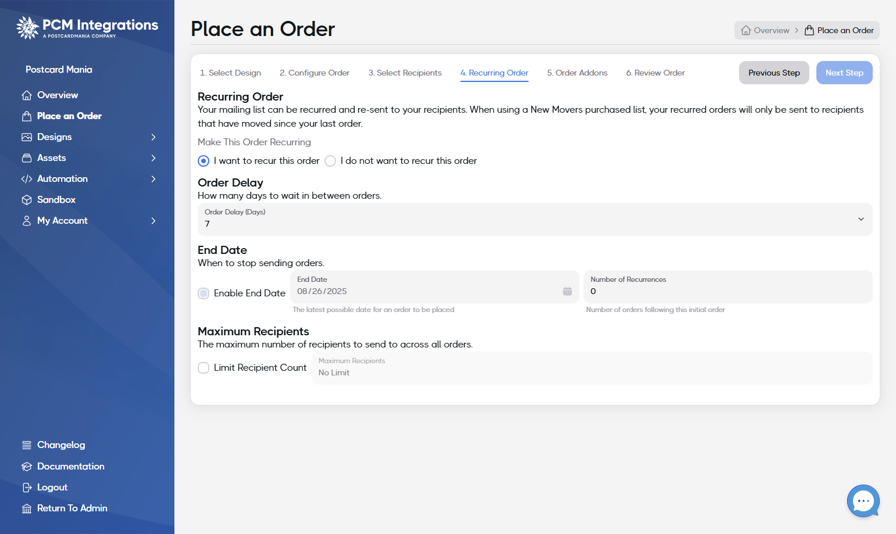Go to the Select Design step tab
Viewport: 896px width, 534px height.
click(230, 73)
